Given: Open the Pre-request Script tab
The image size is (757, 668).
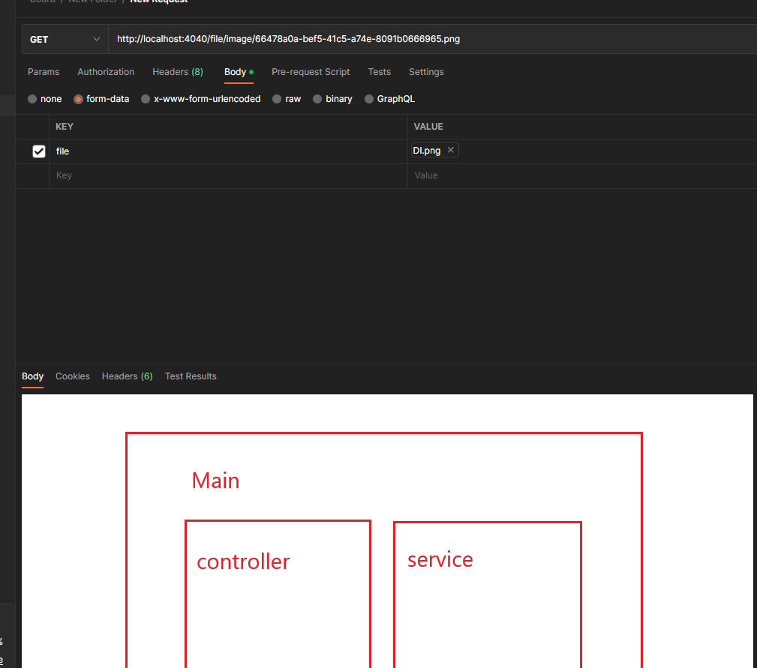Looking at the screenshot, I should tap(311, 72).
